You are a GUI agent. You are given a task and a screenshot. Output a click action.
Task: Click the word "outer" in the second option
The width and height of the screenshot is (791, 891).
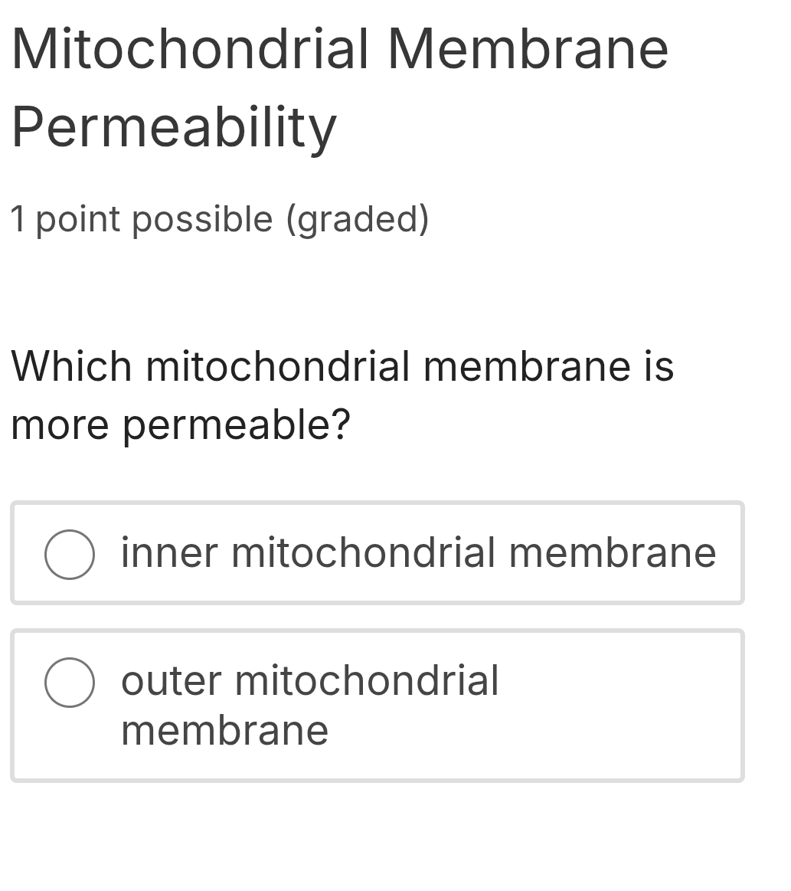pos(171,680)
